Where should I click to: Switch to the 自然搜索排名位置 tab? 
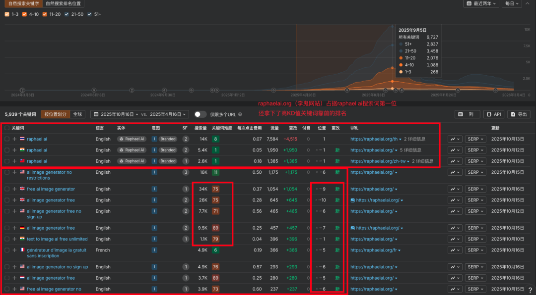pyautogui.click(x=63, y=3)
